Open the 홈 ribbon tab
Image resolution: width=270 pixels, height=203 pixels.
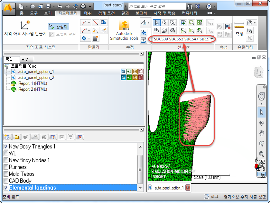(22, 13)
